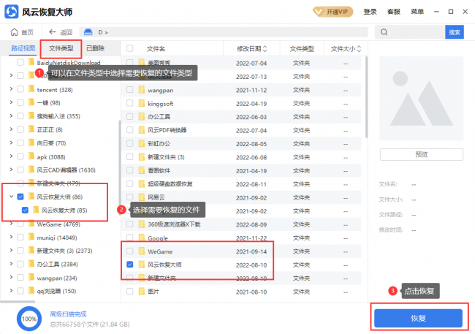Viewport: 475px width, 334px height.
Task: Select 办公工具 (2384) in the tree
Action: [x=57, y=265]
